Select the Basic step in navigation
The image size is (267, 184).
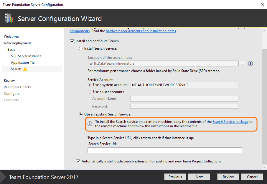[x=11, y=50]
